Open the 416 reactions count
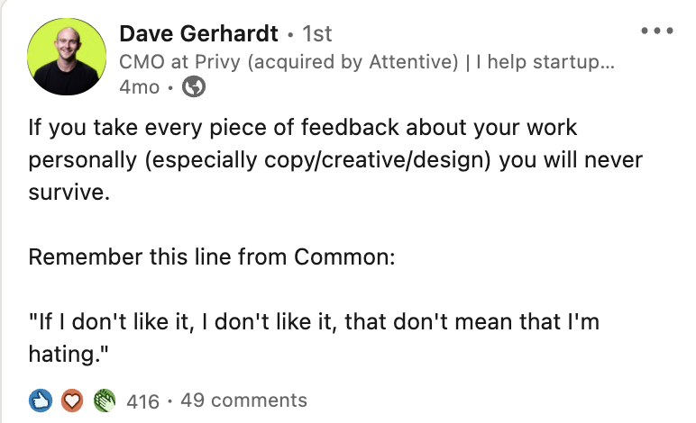Viewport: 696px width, 423px height. (143, 400)
